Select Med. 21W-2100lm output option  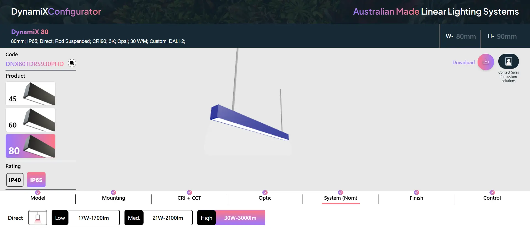pos(158,218)
